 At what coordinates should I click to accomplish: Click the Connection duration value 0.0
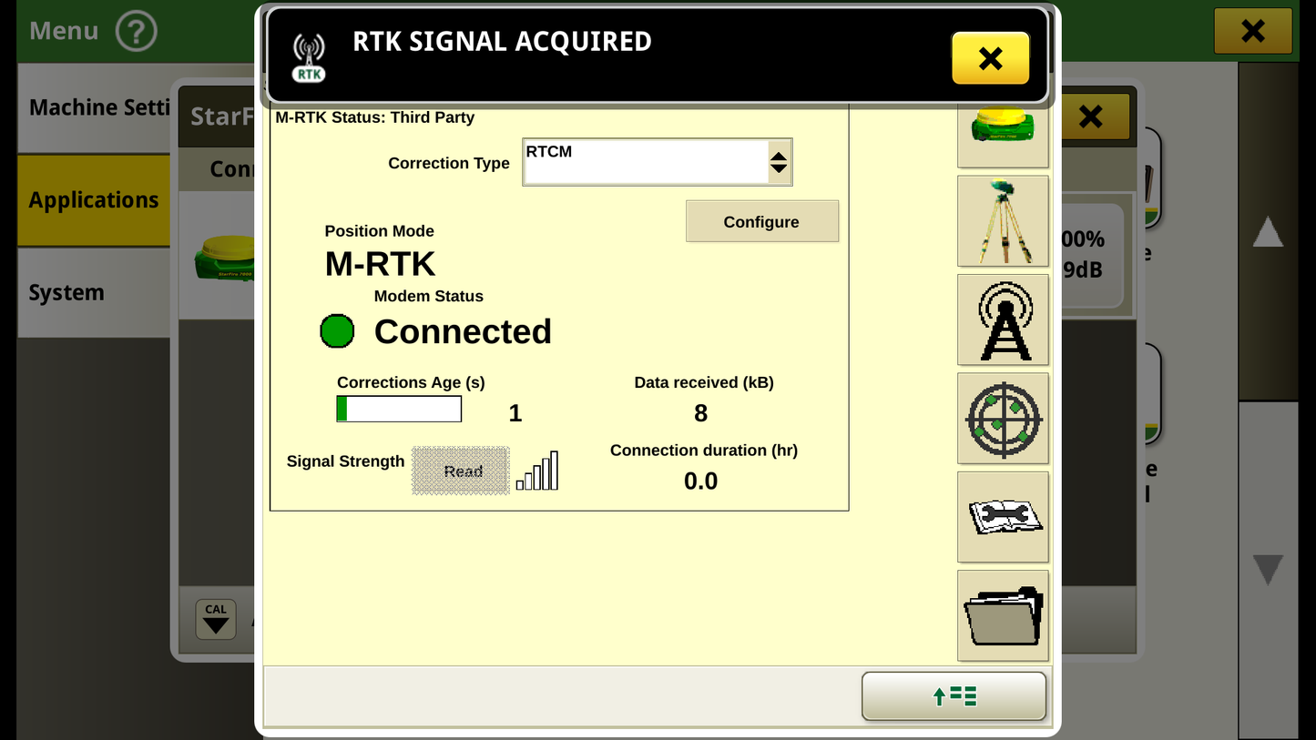pyautogui.click(x=700, y=481)
